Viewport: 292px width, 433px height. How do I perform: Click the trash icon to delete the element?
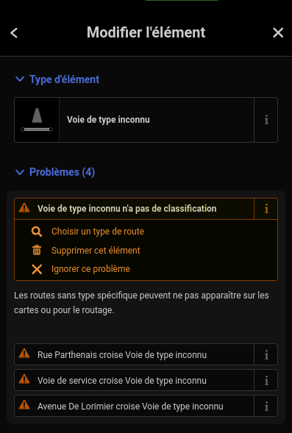coord(37,251)
